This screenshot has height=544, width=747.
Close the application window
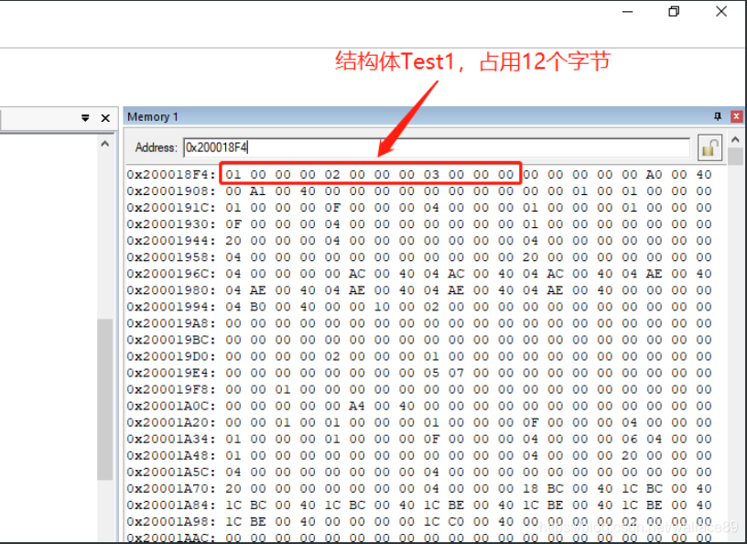click(721, 11)
